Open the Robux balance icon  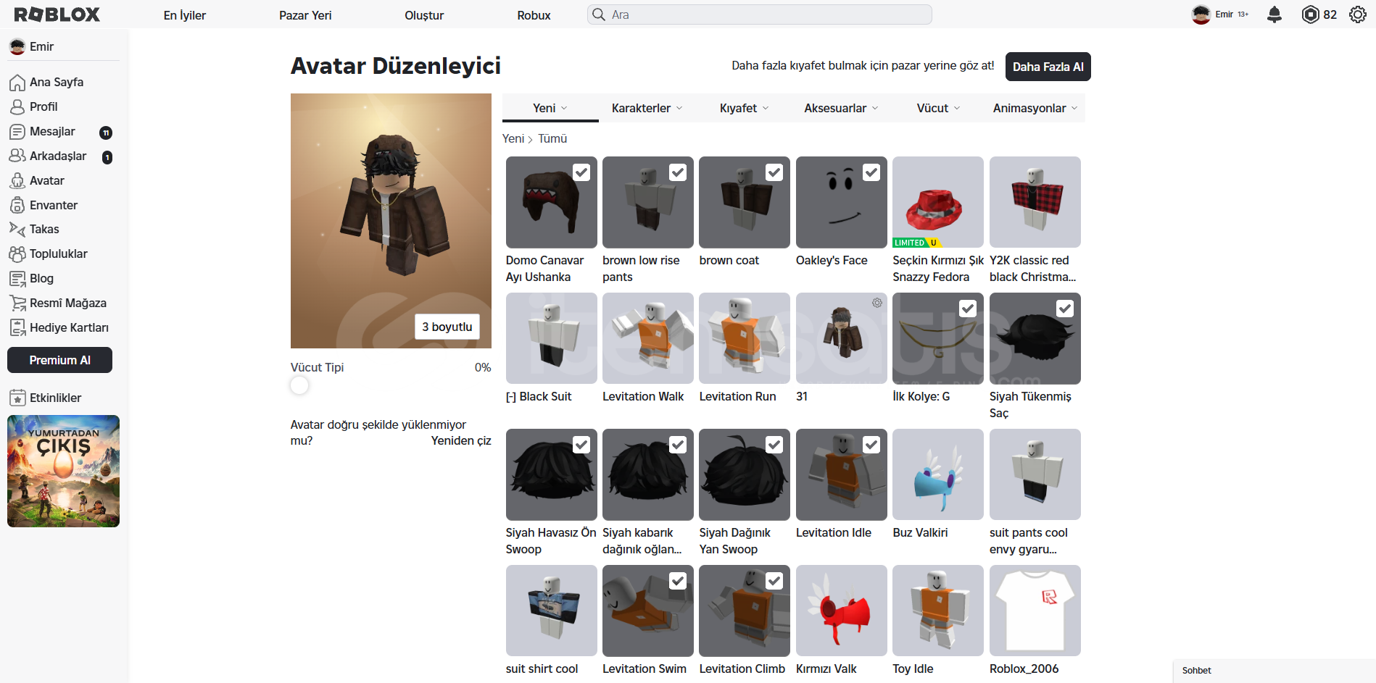(x=1311, y=14)
